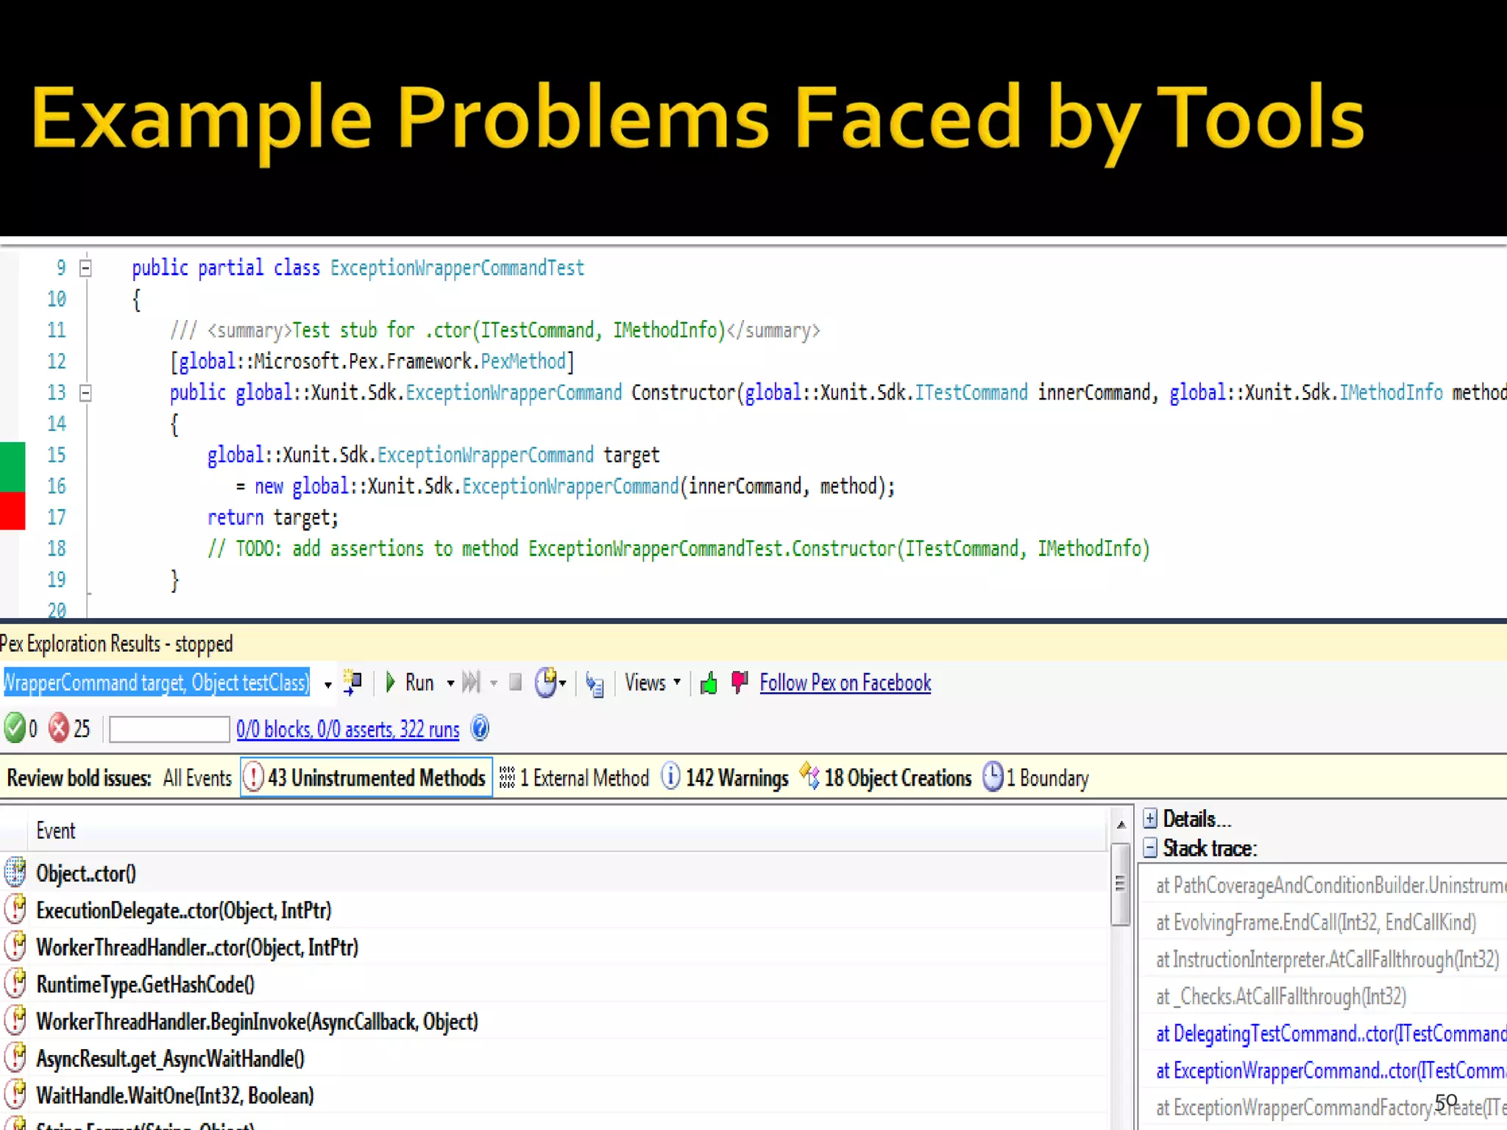Toggle the passed tests green check filter
1507x1130 pixels.
tap(14, 729)
